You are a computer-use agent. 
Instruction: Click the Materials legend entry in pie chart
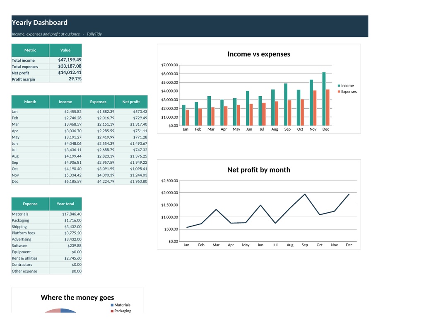tap(120, 305)
